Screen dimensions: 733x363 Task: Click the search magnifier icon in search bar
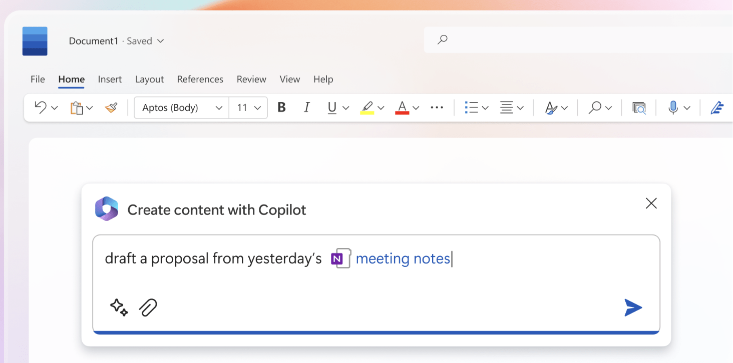(442, 40)
